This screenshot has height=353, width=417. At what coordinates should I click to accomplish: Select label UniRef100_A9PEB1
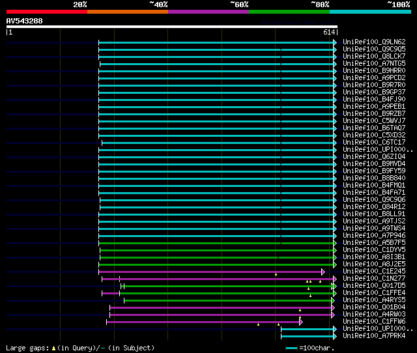pyautogui.click(x=374, y=107)
